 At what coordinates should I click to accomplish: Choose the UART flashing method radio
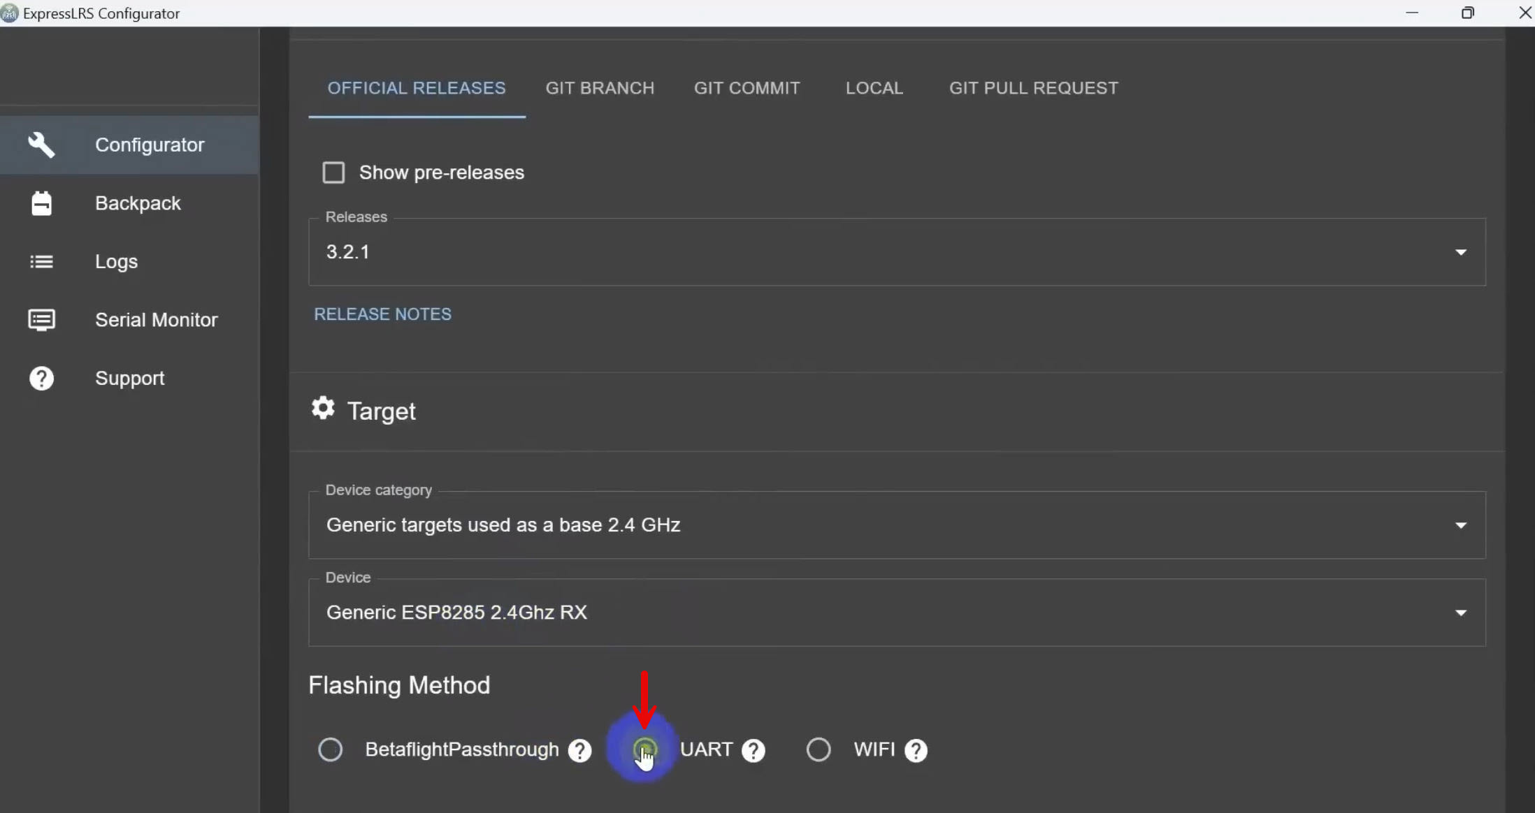[x=644, y=749]
